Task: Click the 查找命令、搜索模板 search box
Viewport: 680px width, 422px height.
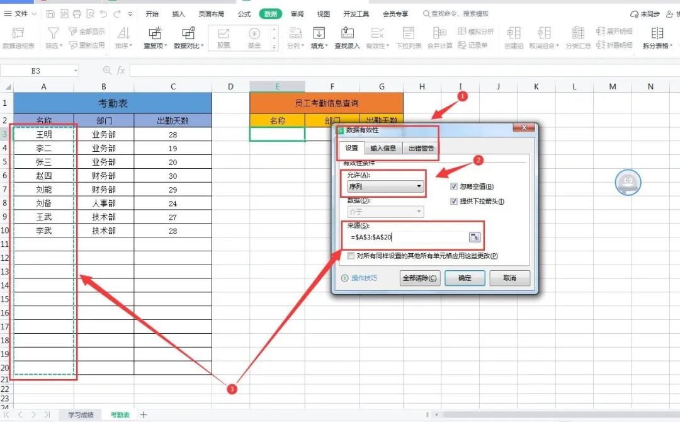Action: tap(456, 14)
